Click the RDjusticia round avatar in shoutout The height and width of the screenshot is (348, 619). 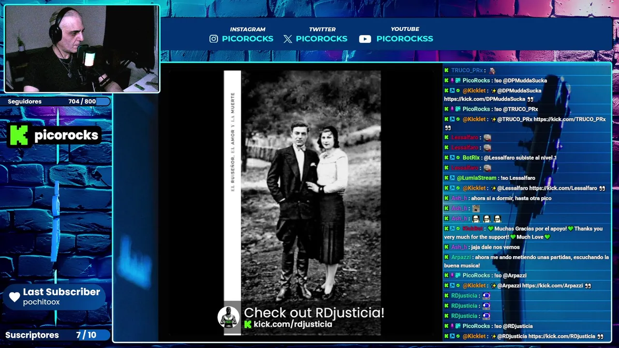pos(228,318)
